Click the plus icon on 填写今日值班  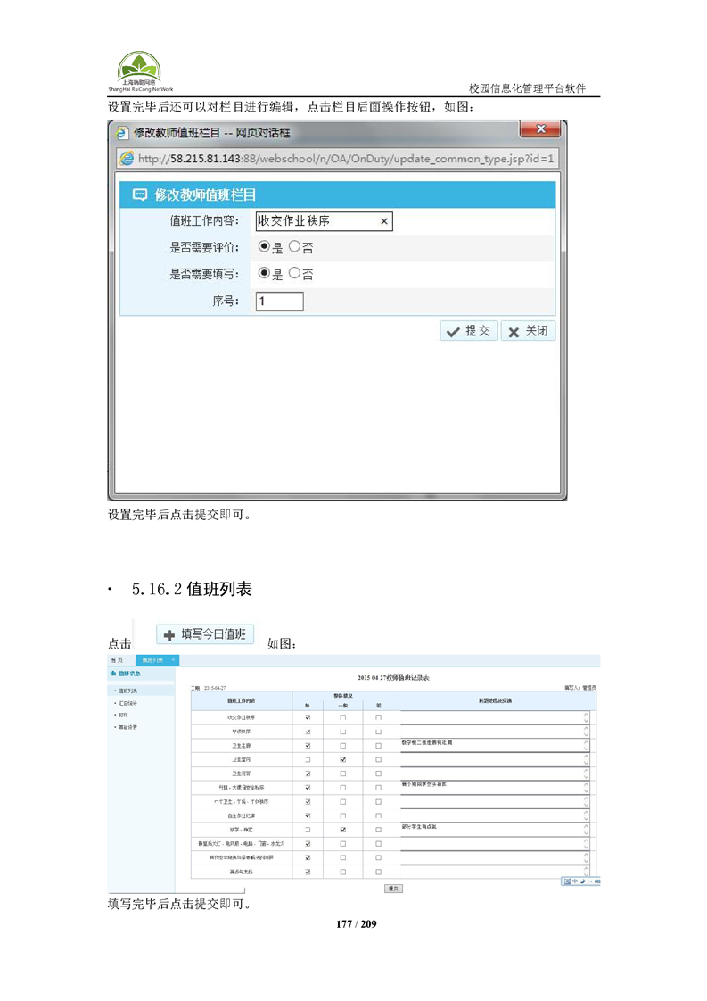coord(169,635)
